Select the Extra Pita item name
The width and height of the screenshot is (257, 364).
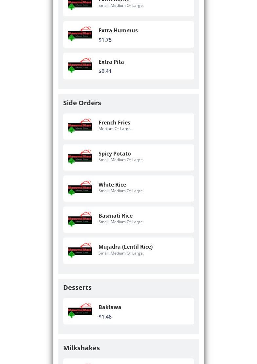111,62
